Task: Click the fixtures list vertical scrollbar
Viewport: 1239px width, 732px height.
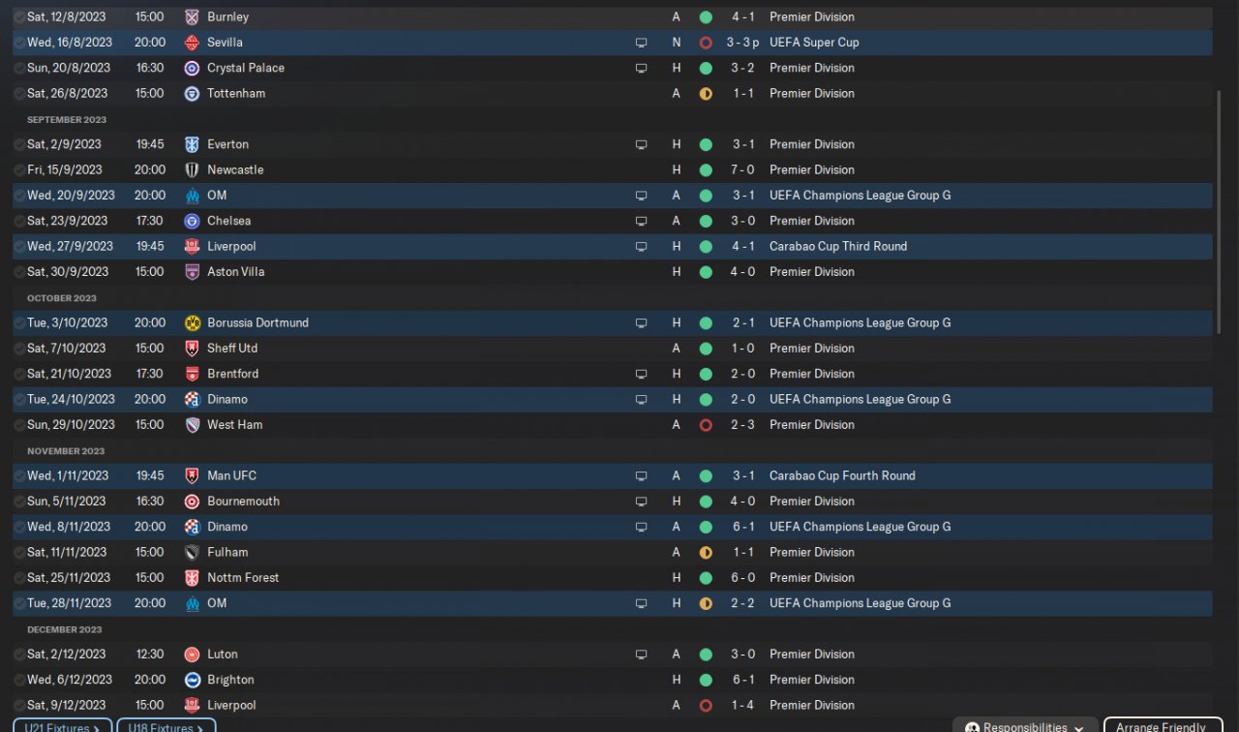Action: click(1219, 213)
